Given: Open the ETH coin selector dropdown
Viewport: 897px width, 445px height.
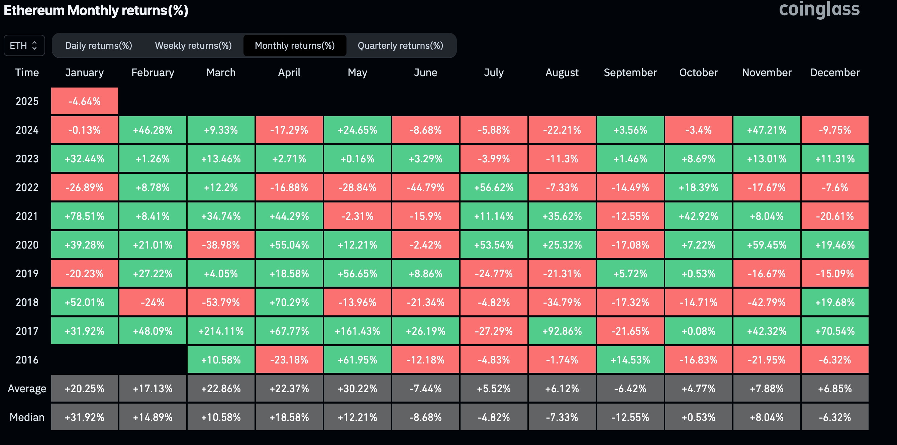Looking at the screenshot, I should (x=24, y=45).
